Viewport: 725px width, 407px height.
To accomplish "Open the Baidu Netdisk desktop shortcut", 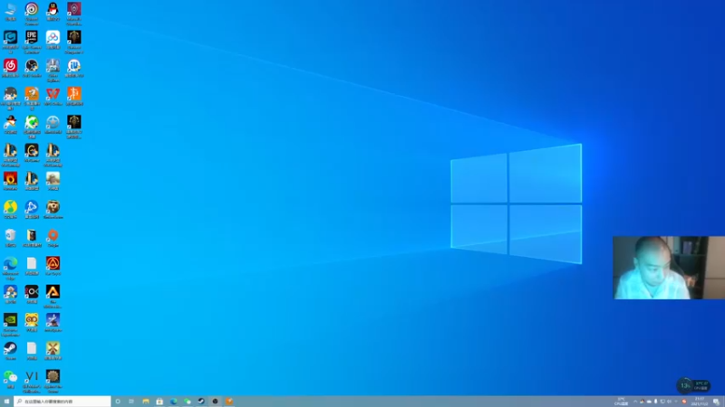I will tap(53, 40).
